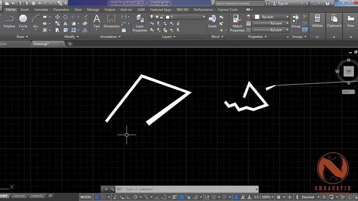Select the Move tool in Modify panel
This screenshot has width=358, height=201.
(57, 17)
